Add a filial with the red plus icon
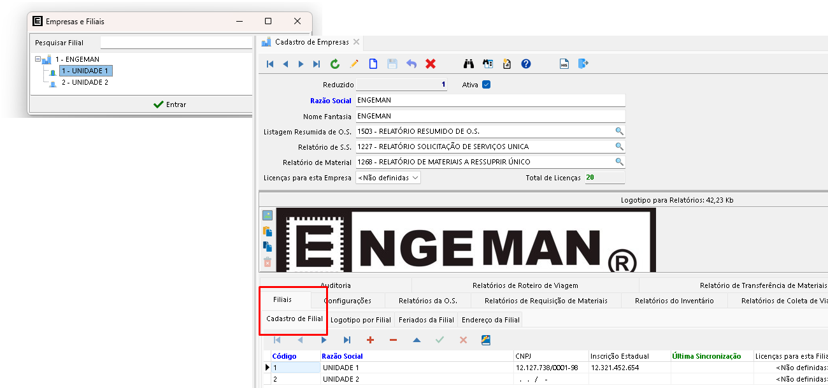The width and height of the screenshot is (828, 388). (370, 340)
